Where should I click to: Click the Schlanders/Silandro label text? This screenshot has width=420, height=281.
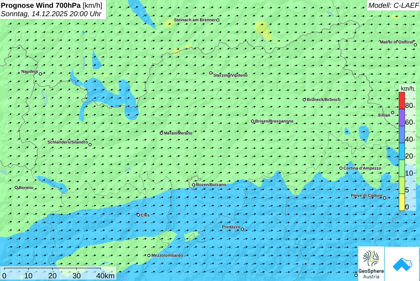[67, 142]
